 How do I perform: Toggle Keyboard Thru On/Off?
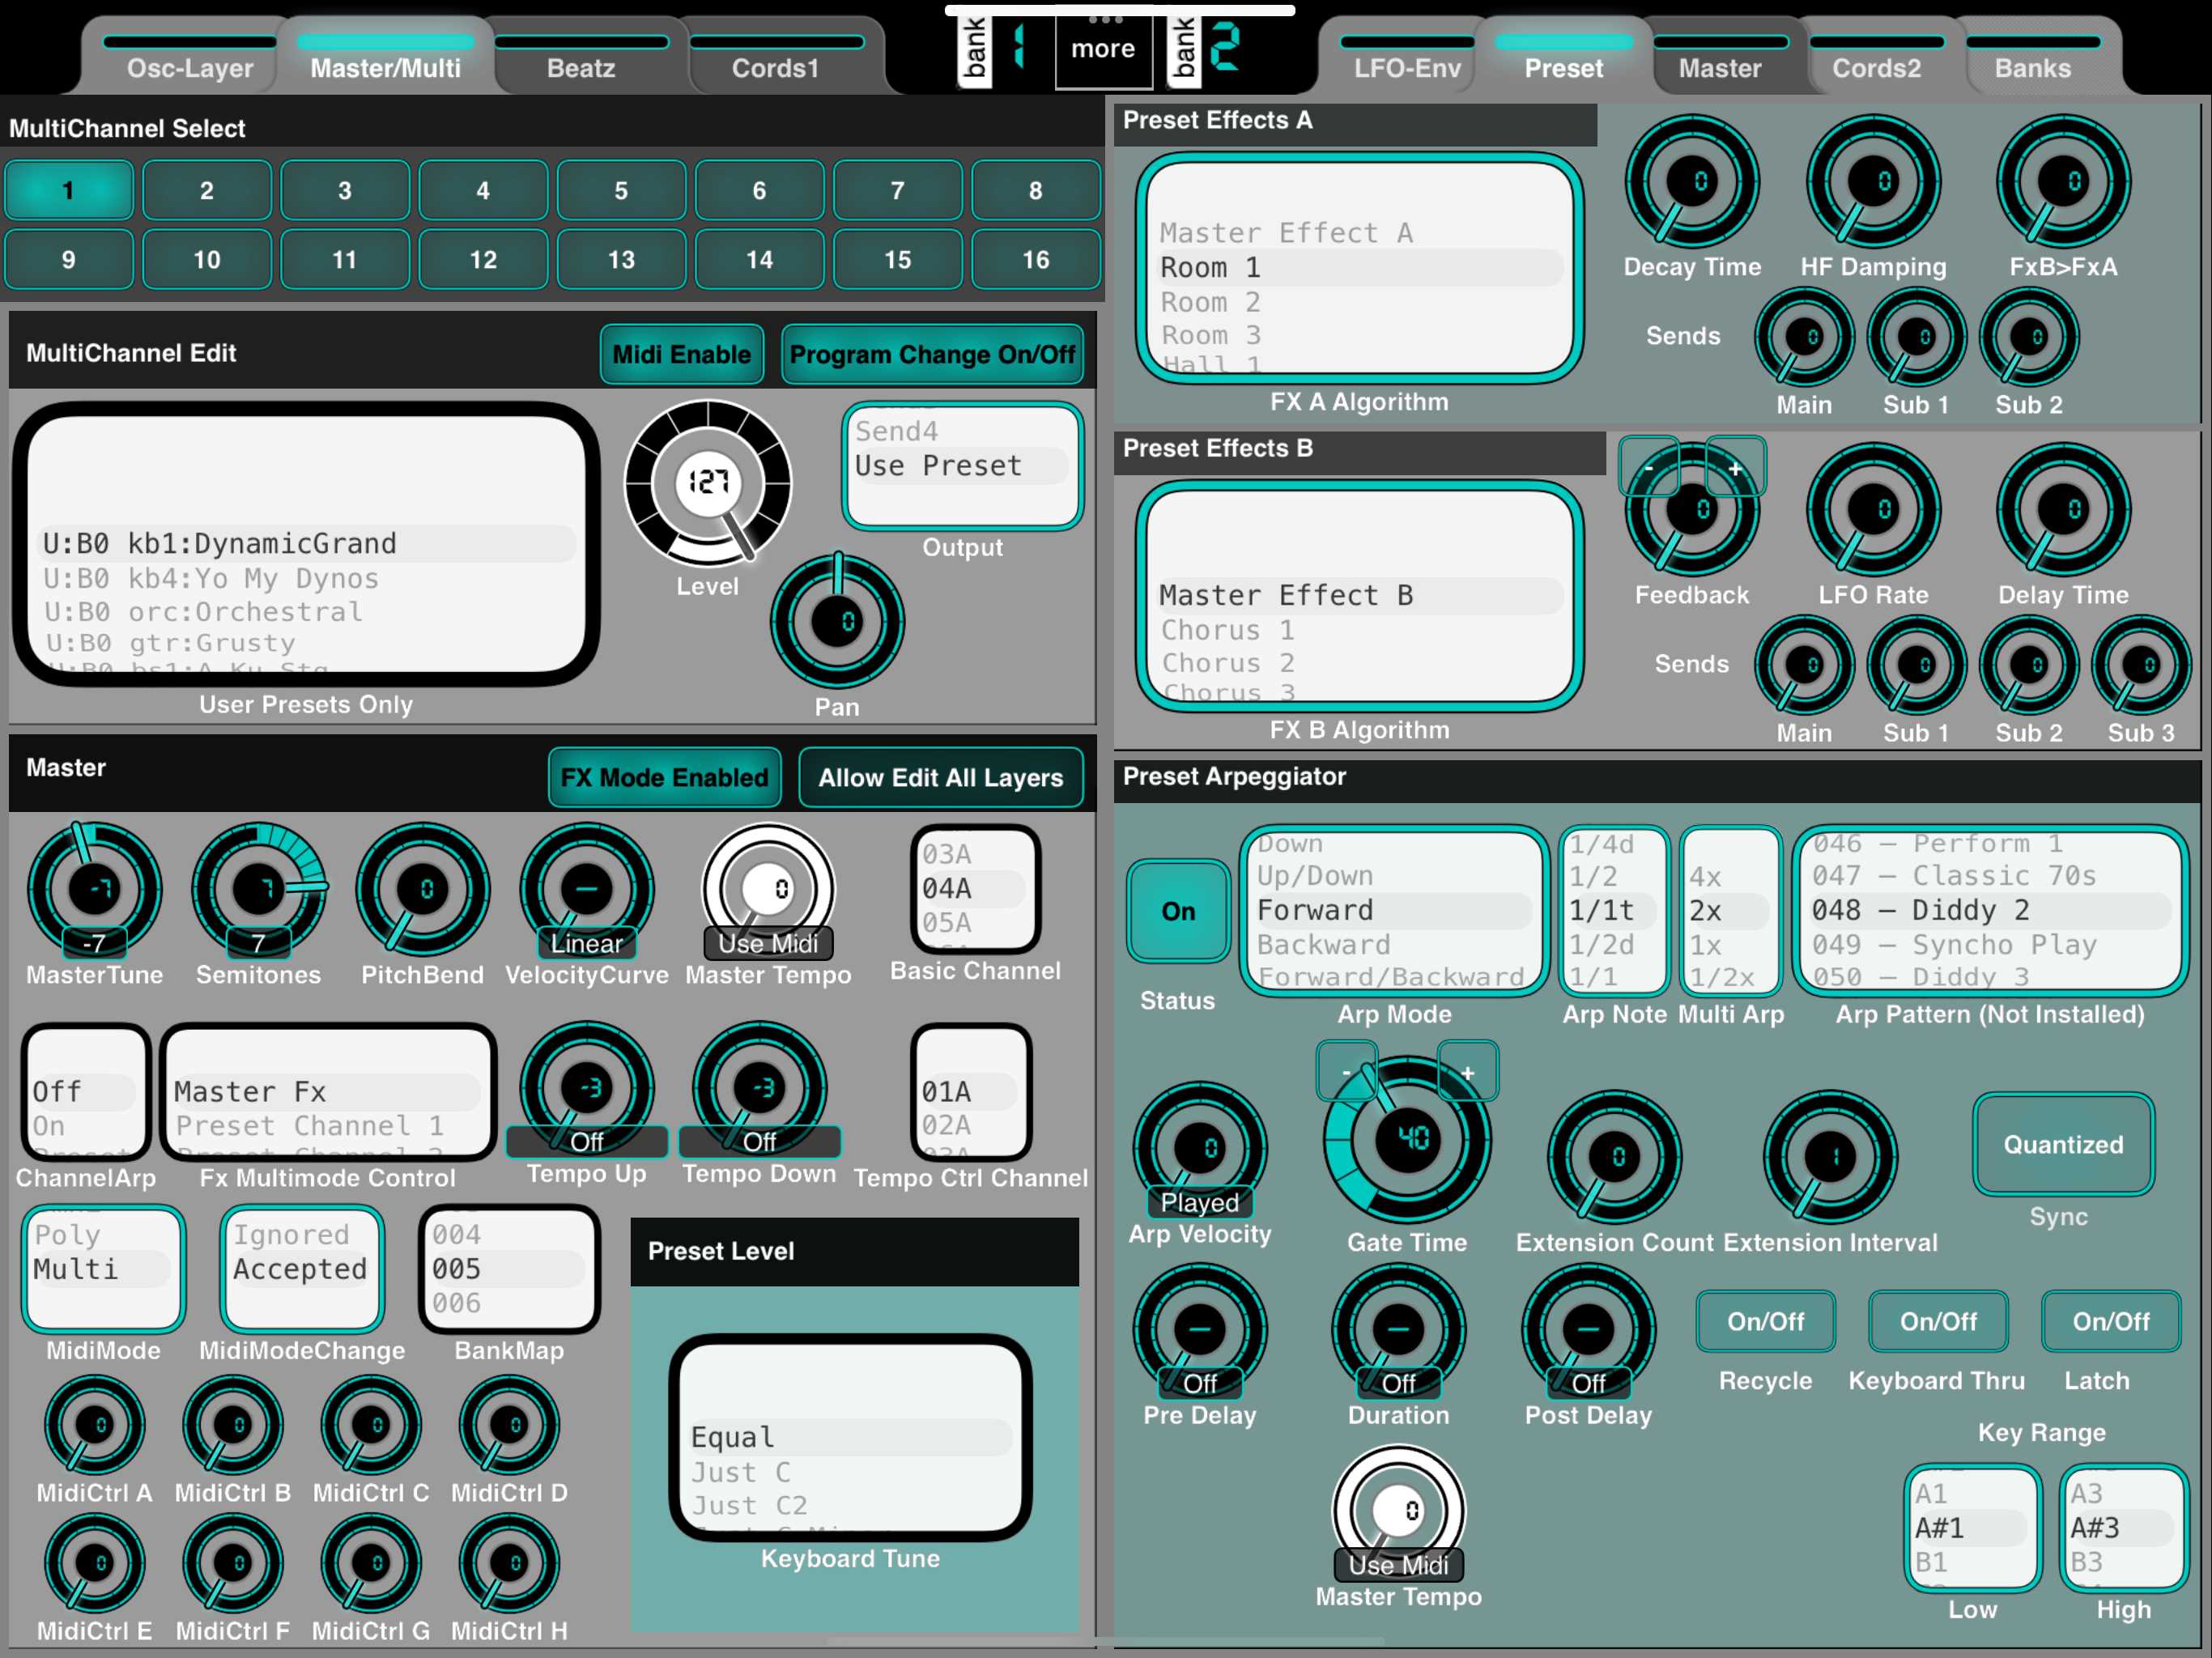click(x=1938, y=1321)
